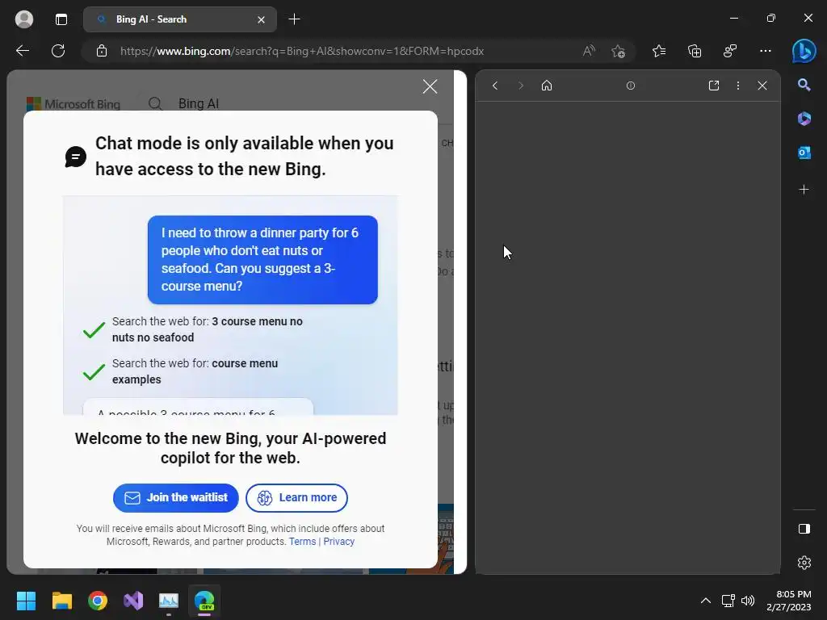This screenshot has height=620, width=827.
Task: Close the sidebar pane
Action: (x=762, y=86)
